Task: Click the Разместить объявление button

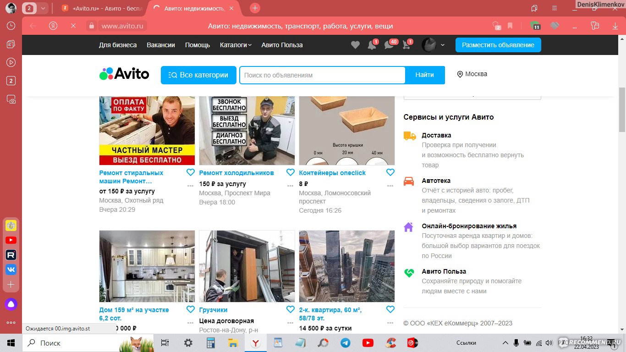Action: 498,45
